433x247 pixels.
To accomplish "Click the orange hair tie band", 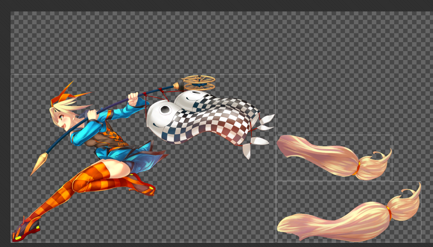I will tap(358, 166).
